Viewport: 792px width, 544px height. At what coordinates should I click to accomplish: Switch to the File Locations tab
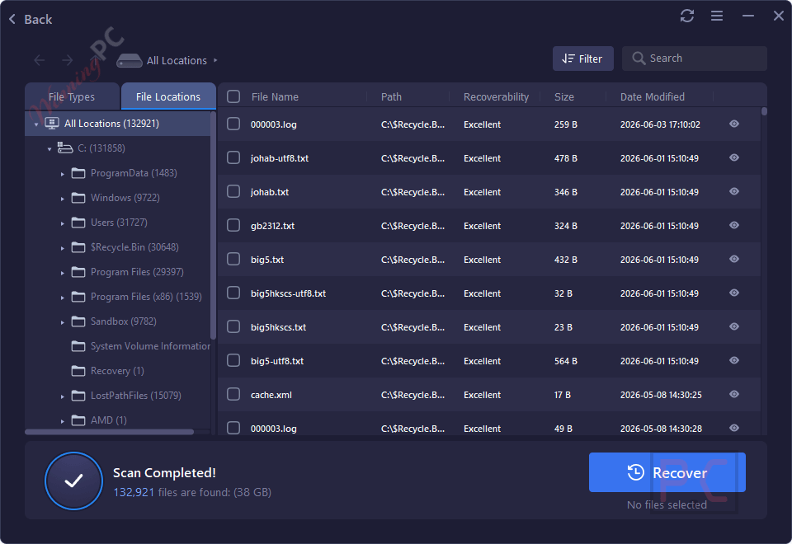pos(168,96)
